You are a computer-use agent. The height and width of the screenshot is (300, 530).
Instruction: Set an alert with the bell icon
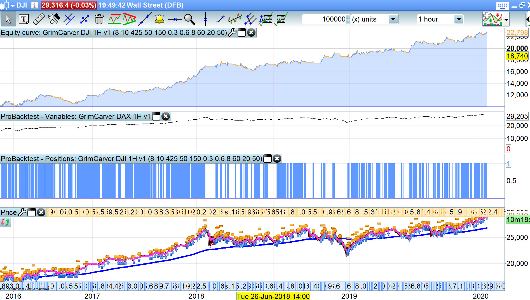(159, 19)
